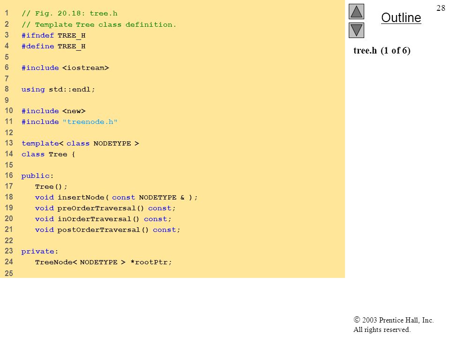The height and width of the screenshot is (338, 450).
Task: Select the #ifndef TREE_H directive
Action: point(53,35)
